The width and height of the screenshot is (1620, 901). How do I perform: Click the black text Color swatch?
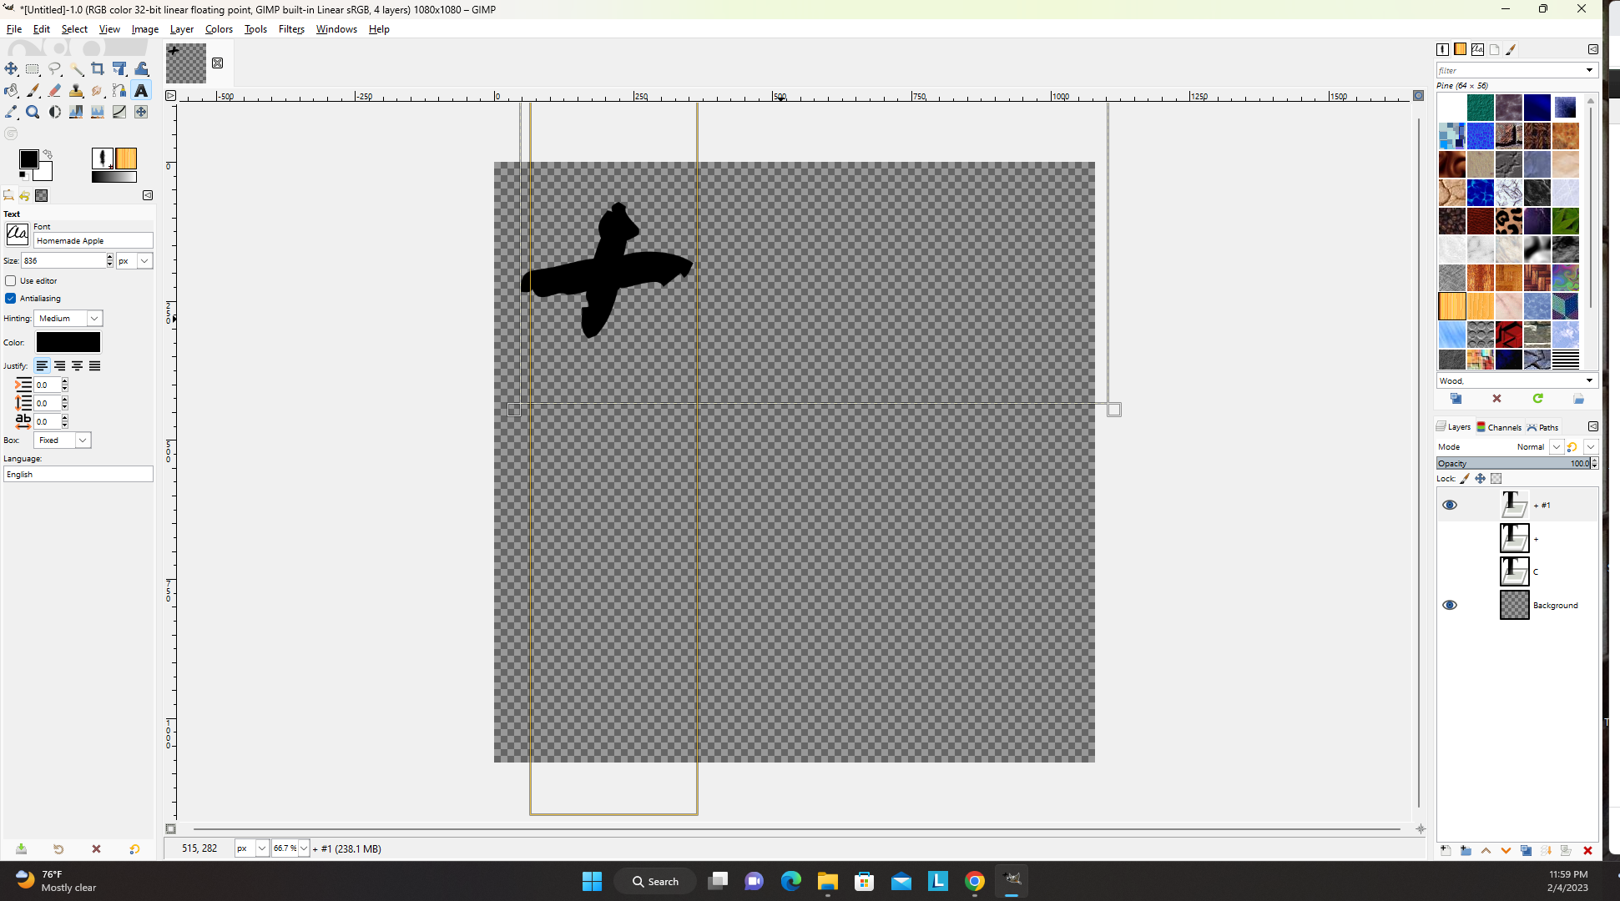pos(68,342)
